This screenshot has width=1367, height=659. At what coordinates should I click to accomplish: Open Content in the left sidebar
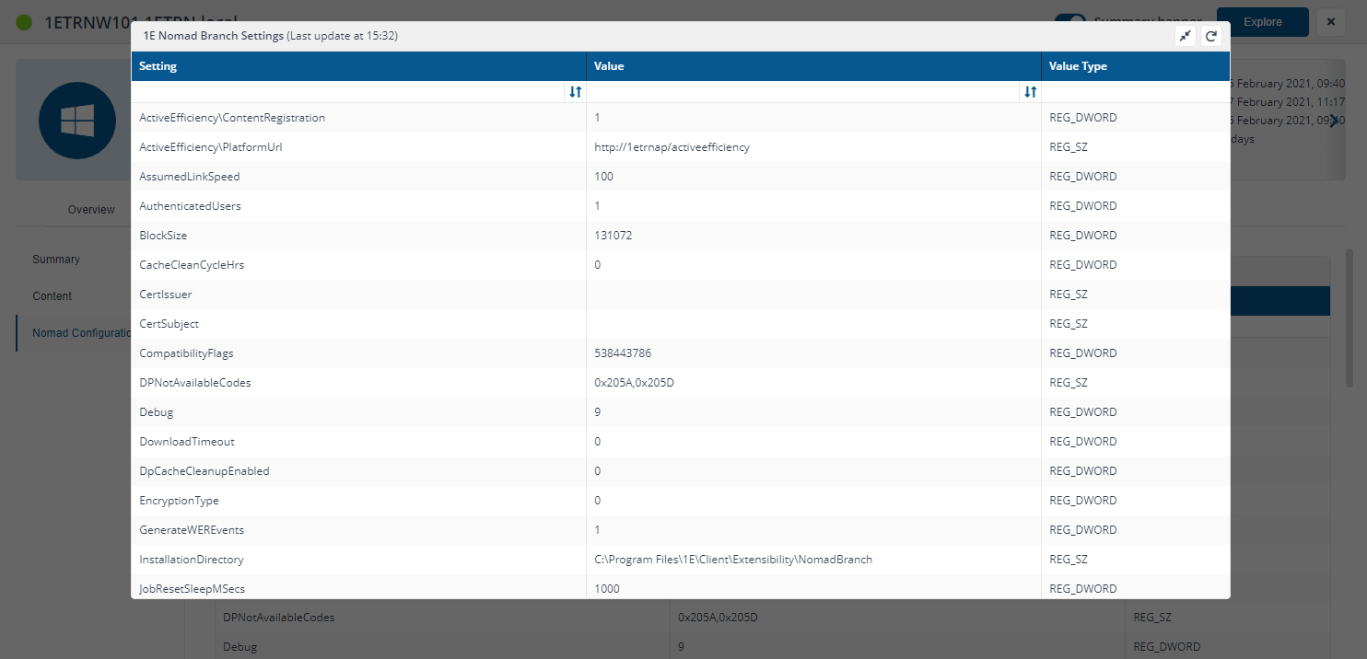pyautogui.click(x=52, y=296)
